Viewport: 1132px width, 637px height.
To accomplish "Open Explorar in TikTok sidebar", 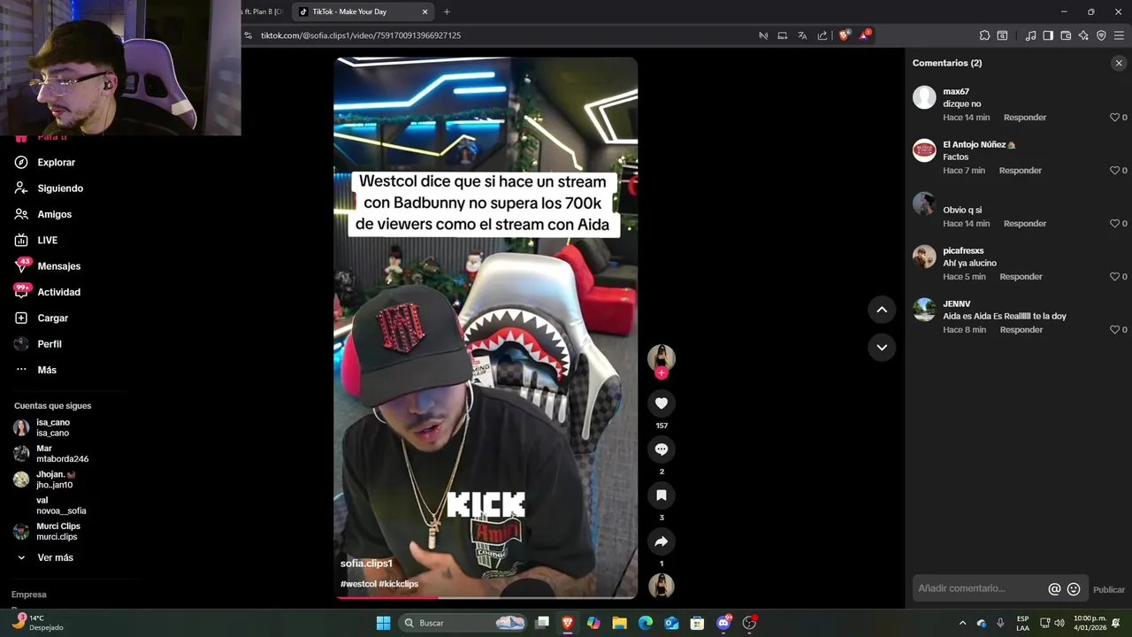I will pos(44,163).
